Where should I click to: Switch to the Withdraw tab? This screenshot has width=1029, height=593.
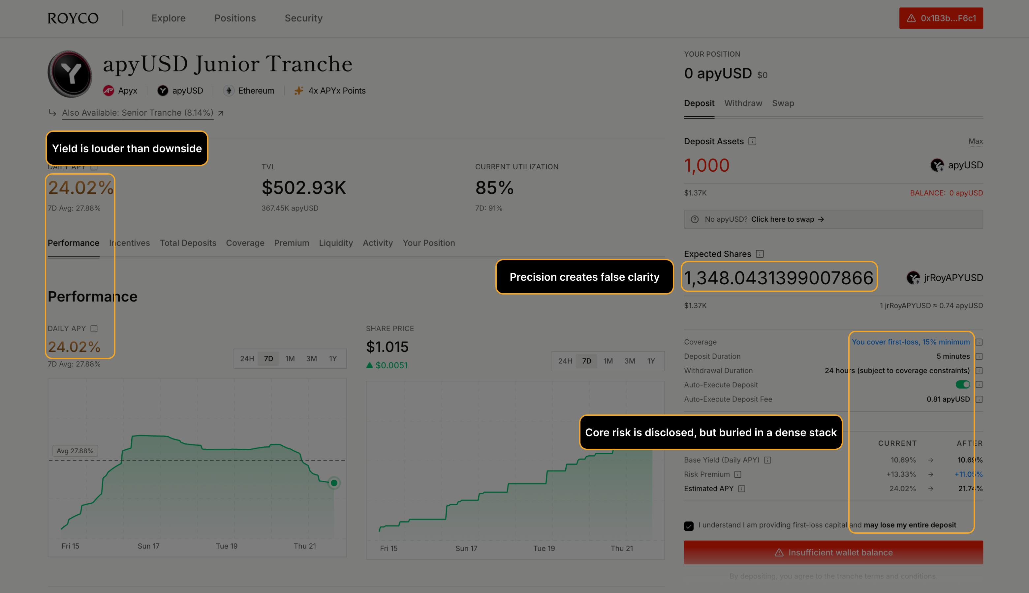[743, 103]
